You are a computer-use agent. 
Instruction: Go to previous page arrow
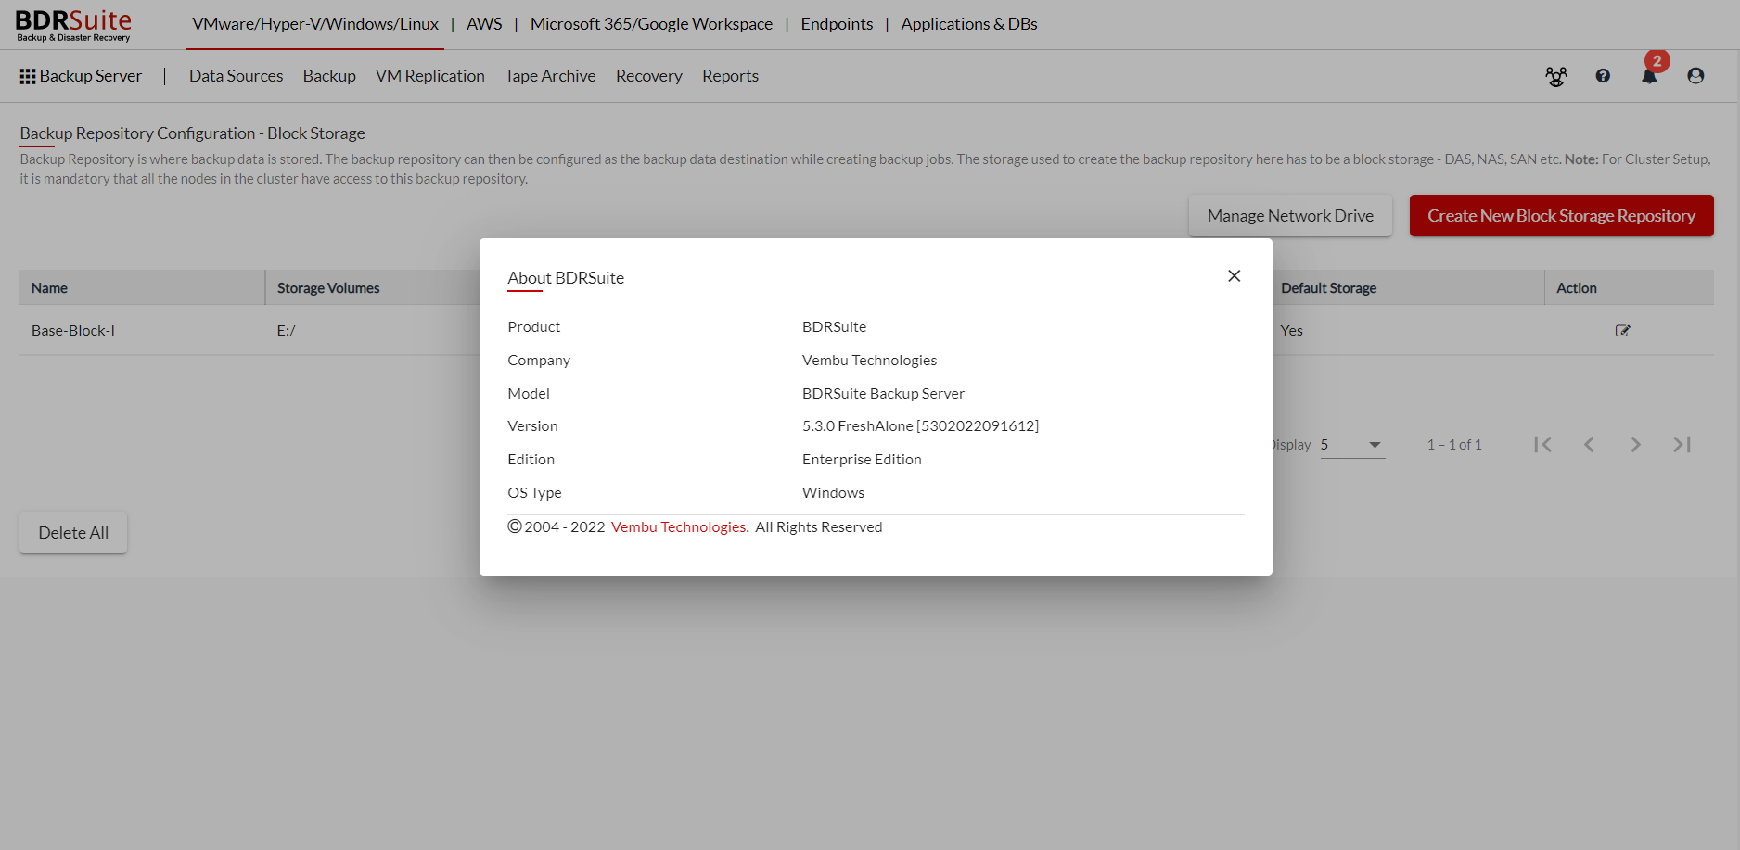click(1589, 445)
